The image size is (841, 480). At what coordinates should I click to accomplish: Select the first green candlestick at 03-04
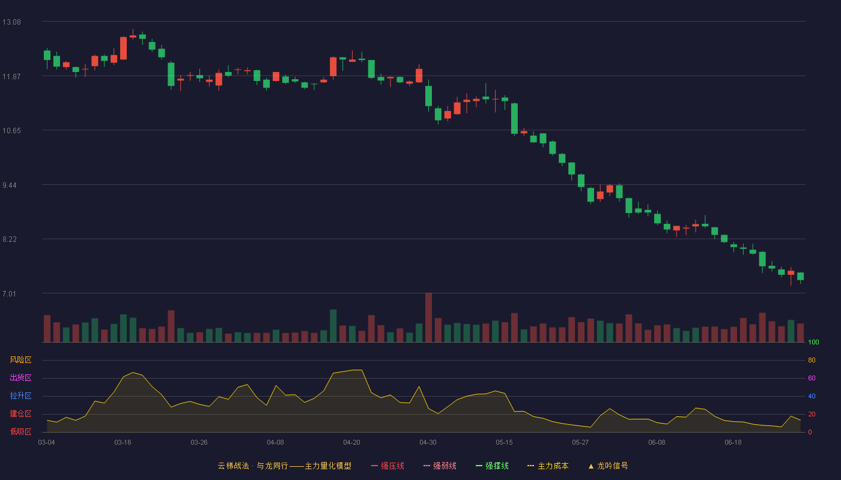pyautogui.click(x=47, y=55)
